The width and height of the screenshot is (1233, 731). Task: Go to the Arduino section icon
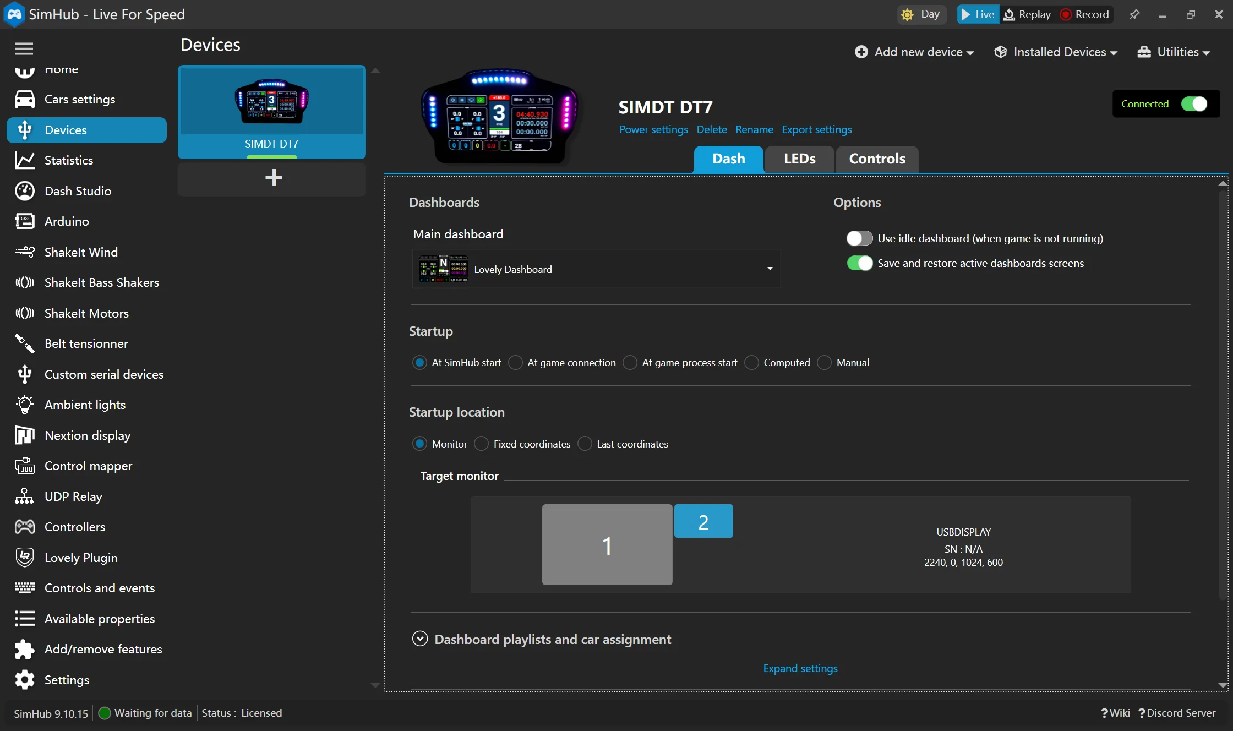[x=24, y=221]
